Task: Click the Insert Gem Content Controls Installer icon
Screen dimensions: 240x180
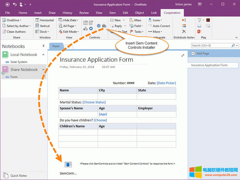Action: pyautogui.click(x=104, y=26)
